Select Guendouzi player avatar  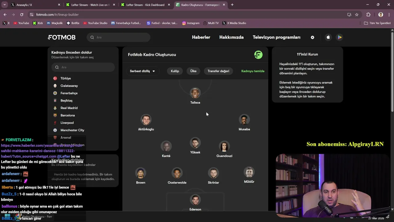224,146
